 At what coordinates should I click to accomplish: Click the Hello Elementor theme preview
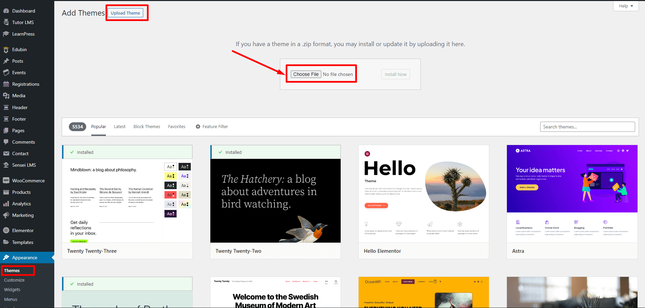coord(423,194)
